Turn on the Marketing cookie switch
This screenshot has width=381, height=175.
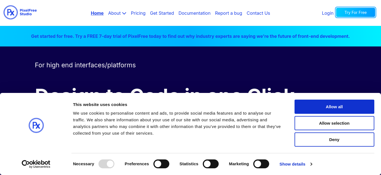[x=261, y=164]
